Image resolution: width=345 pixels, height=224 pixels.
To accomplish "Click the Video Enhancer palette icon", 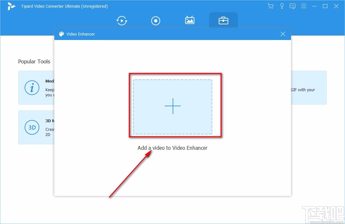I will pyautogui.click(x=61, y=34).
